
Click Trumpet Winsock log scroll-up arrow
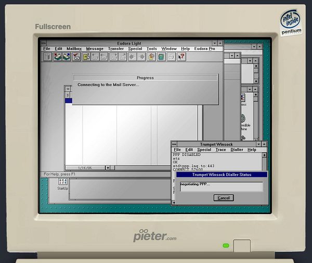click(264, 155)
